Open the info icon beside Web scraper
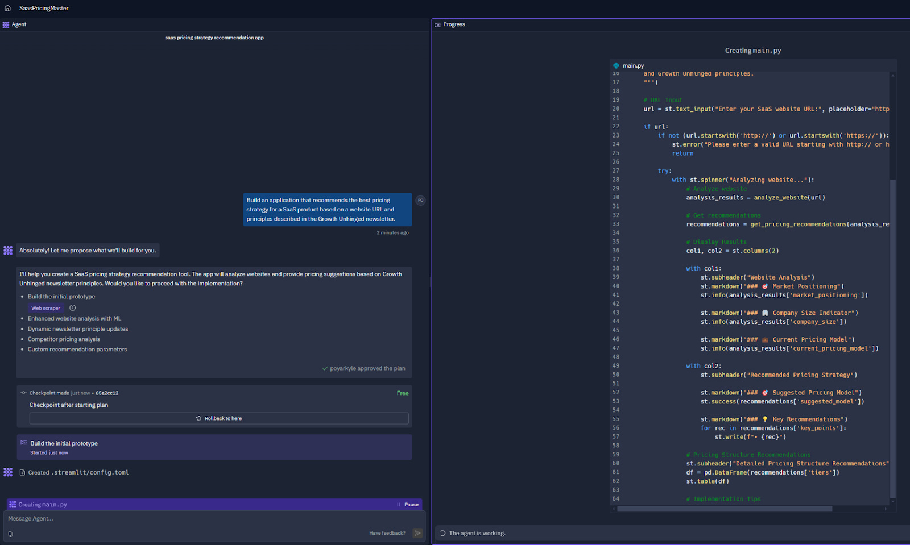 pyautogui.click(x=72, y=307)
